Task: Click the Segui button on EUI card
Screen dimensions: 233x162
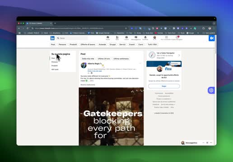Action: pyautogui.click(x=164, y=86)
